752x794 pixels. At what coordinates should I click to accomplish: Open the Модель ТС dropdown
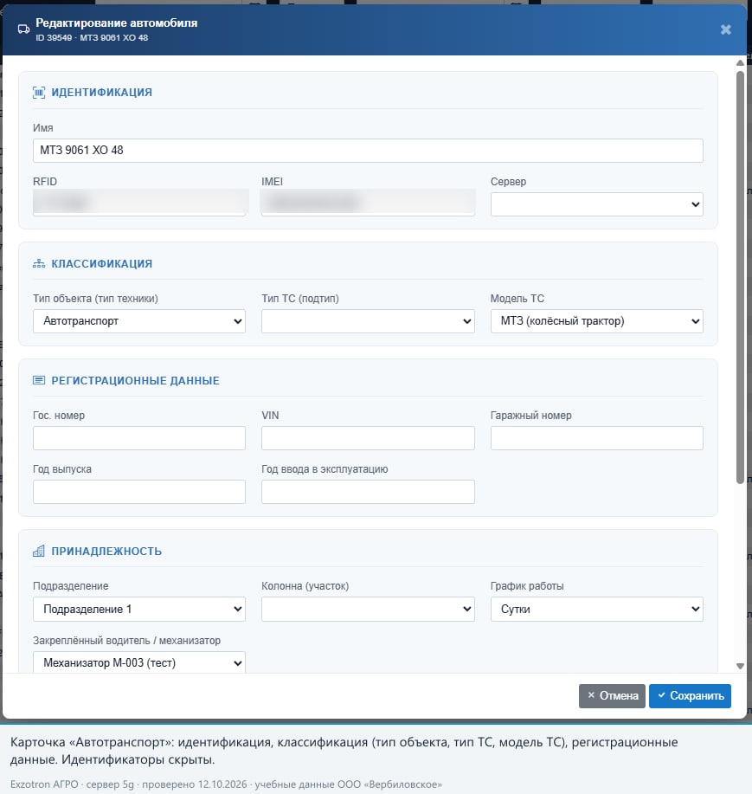click(596, 321)
